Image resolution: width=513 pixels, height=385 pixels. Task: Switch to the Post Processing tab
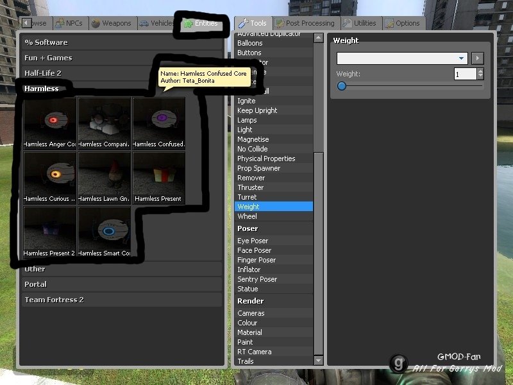[306, 23]
